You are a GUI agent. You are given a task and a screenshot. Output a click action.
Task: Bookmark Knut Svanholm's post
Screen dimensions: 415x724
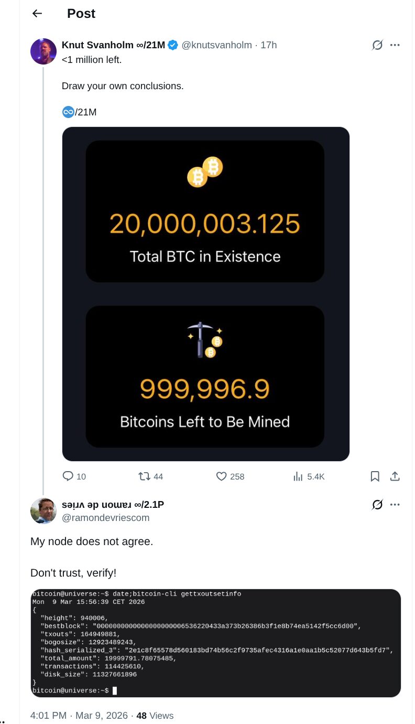375,476
